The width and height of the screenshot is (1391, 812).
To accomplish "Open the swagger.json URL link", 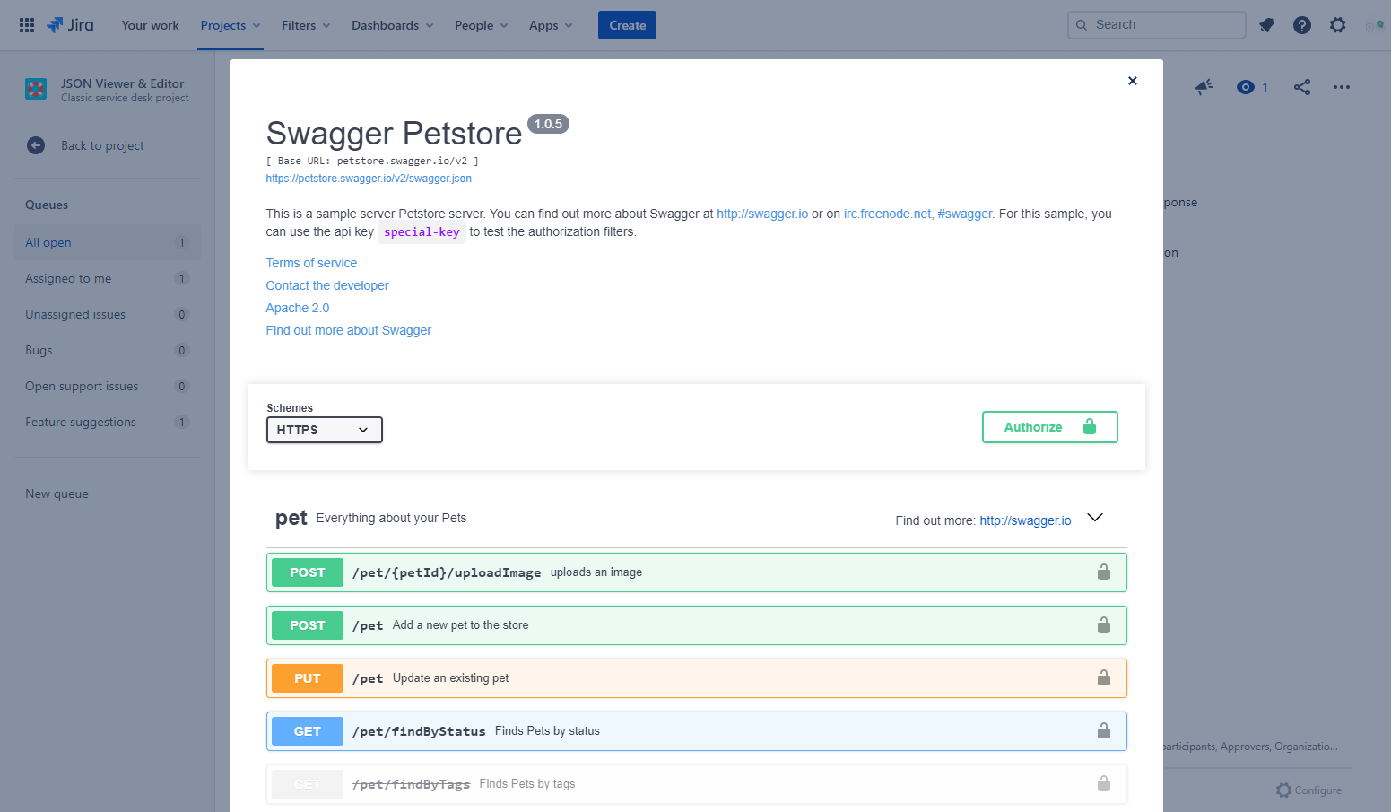I will point(369,179).
